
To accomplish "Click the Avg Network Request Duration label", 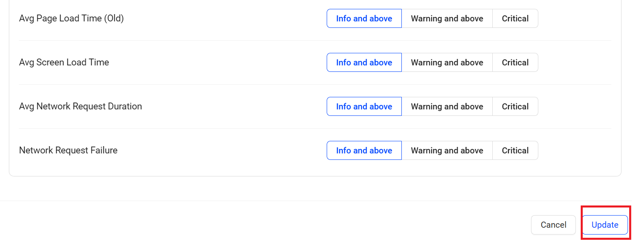I will pos(80,107).
